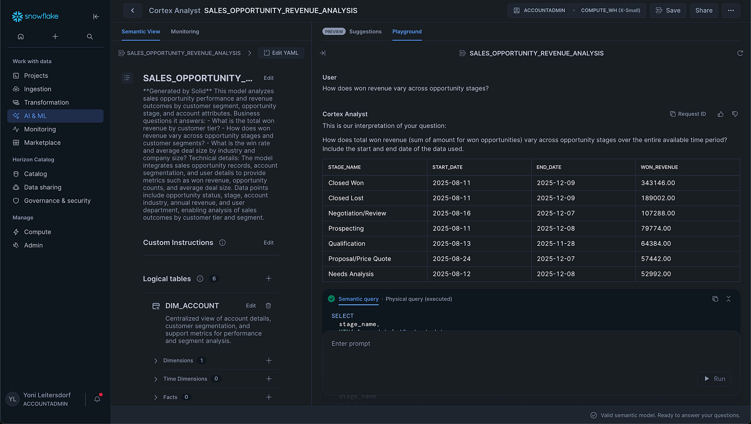Viewport: 751px width, 424px height.
Task: Open Data sharing in the sidebar
Action: pos(55,188)
